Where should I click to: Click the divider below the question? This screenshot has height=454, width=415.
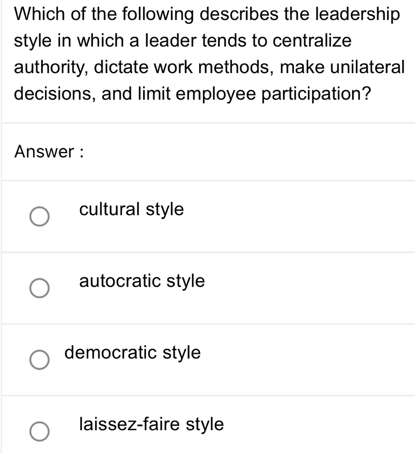207,119
